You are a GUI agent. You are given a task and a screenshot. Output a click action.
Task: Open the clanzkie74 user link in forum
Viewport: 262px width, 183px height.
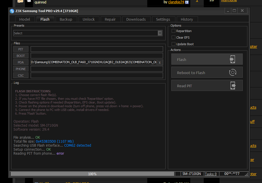(176, 2)
